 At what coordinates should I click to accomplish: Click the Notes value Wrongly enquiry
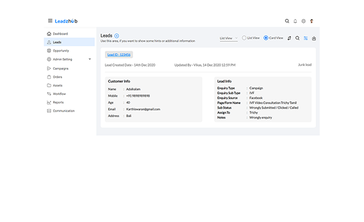click(260, 117)
